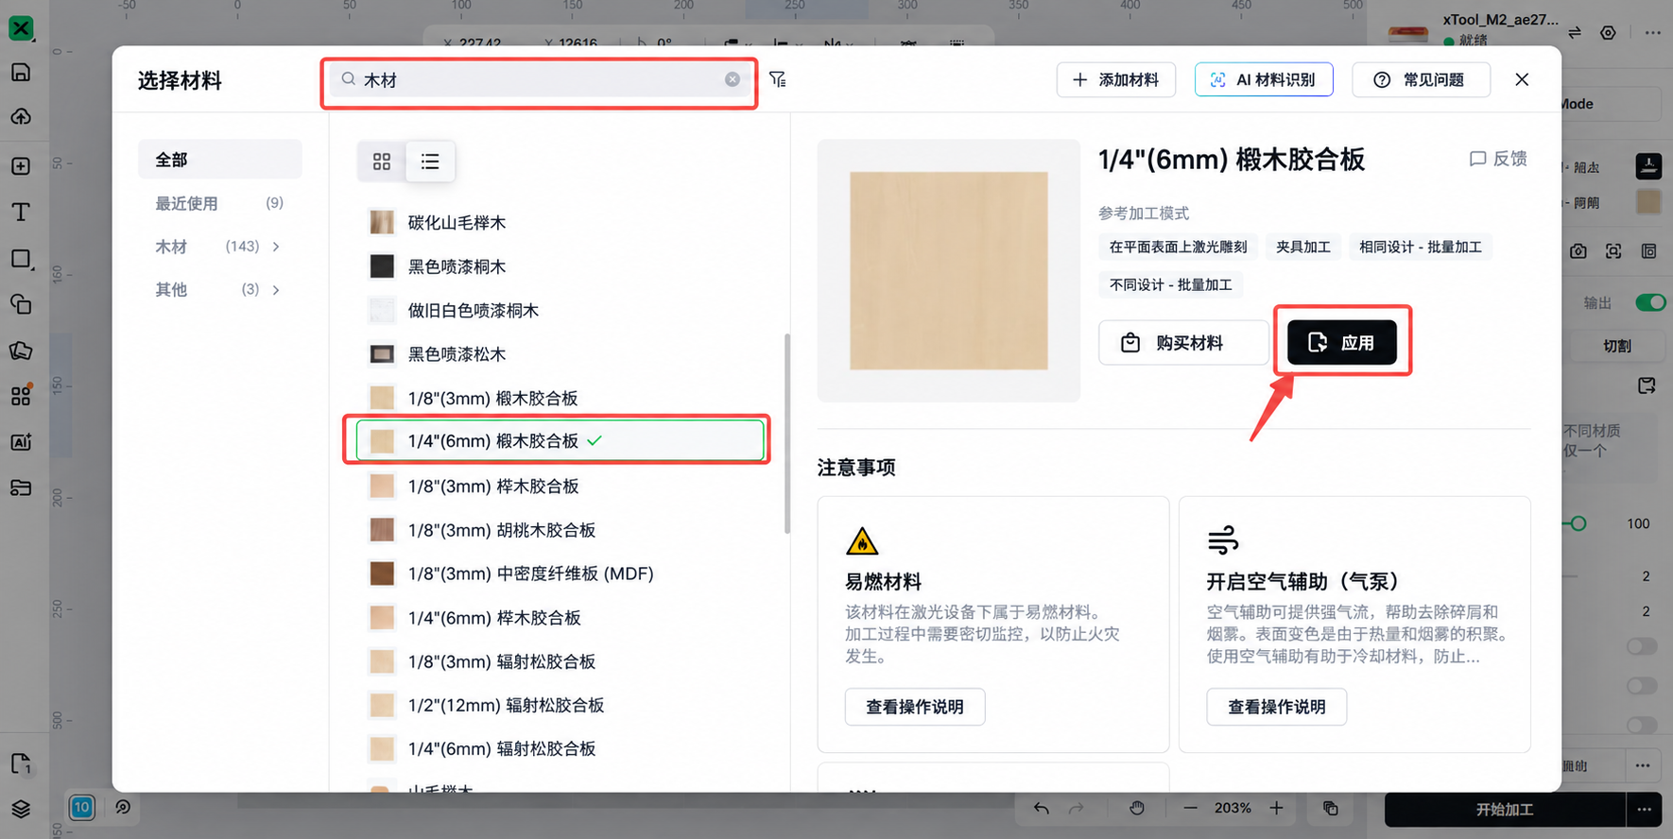Viewport: 1673px width, 839px height.
Task: Open device settings hexagon icon
Action: click(1608, 33)
